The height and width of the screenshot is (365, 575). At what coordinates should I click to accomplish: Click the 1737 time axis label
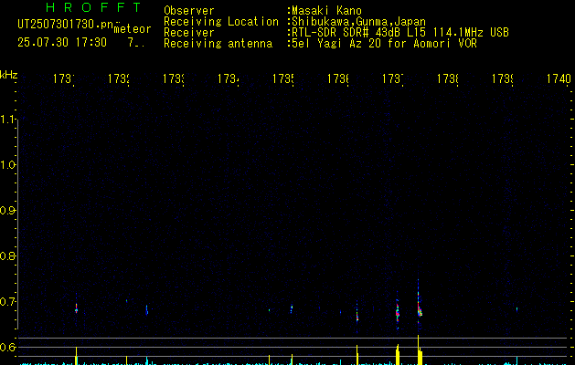393,78
